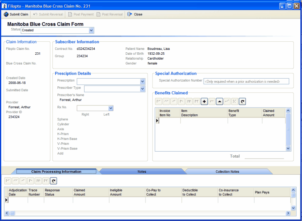Open the Collection Notes tab
Viewport: 302px width, 221px height.
pos(227,172)
